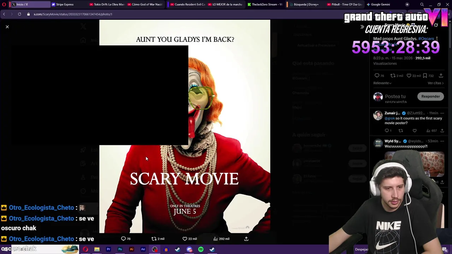
Task: Click the browser tab search icon
Action: click(x=422, y=5)
